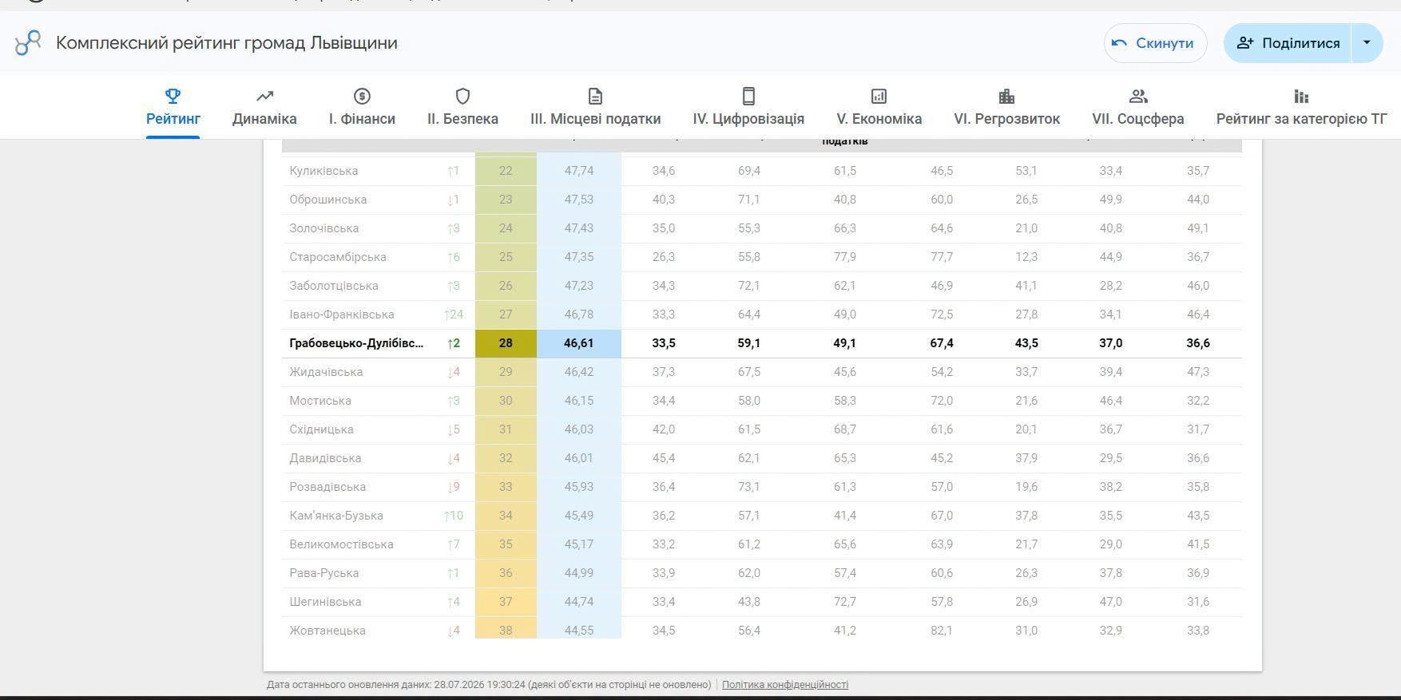
Task: Click the Мостиська community name
Action: (x=320, y=401)
